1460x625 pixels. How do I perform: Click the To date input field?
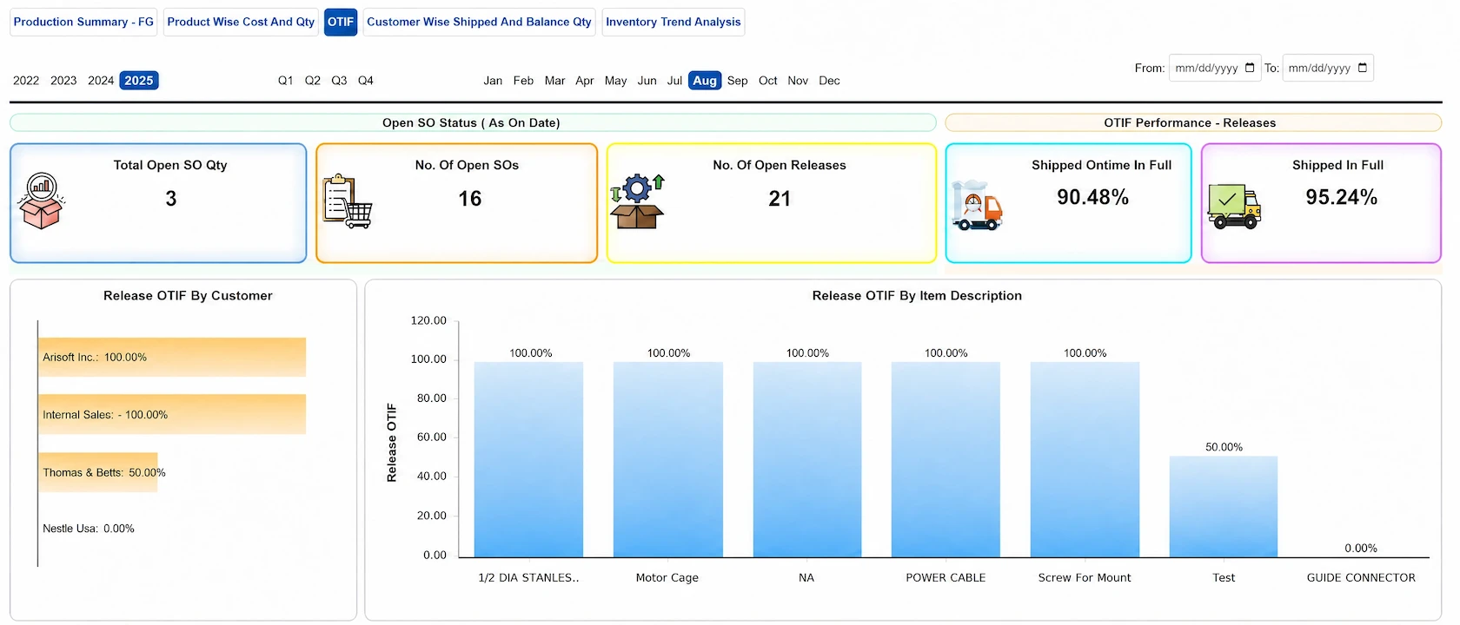1328,68
